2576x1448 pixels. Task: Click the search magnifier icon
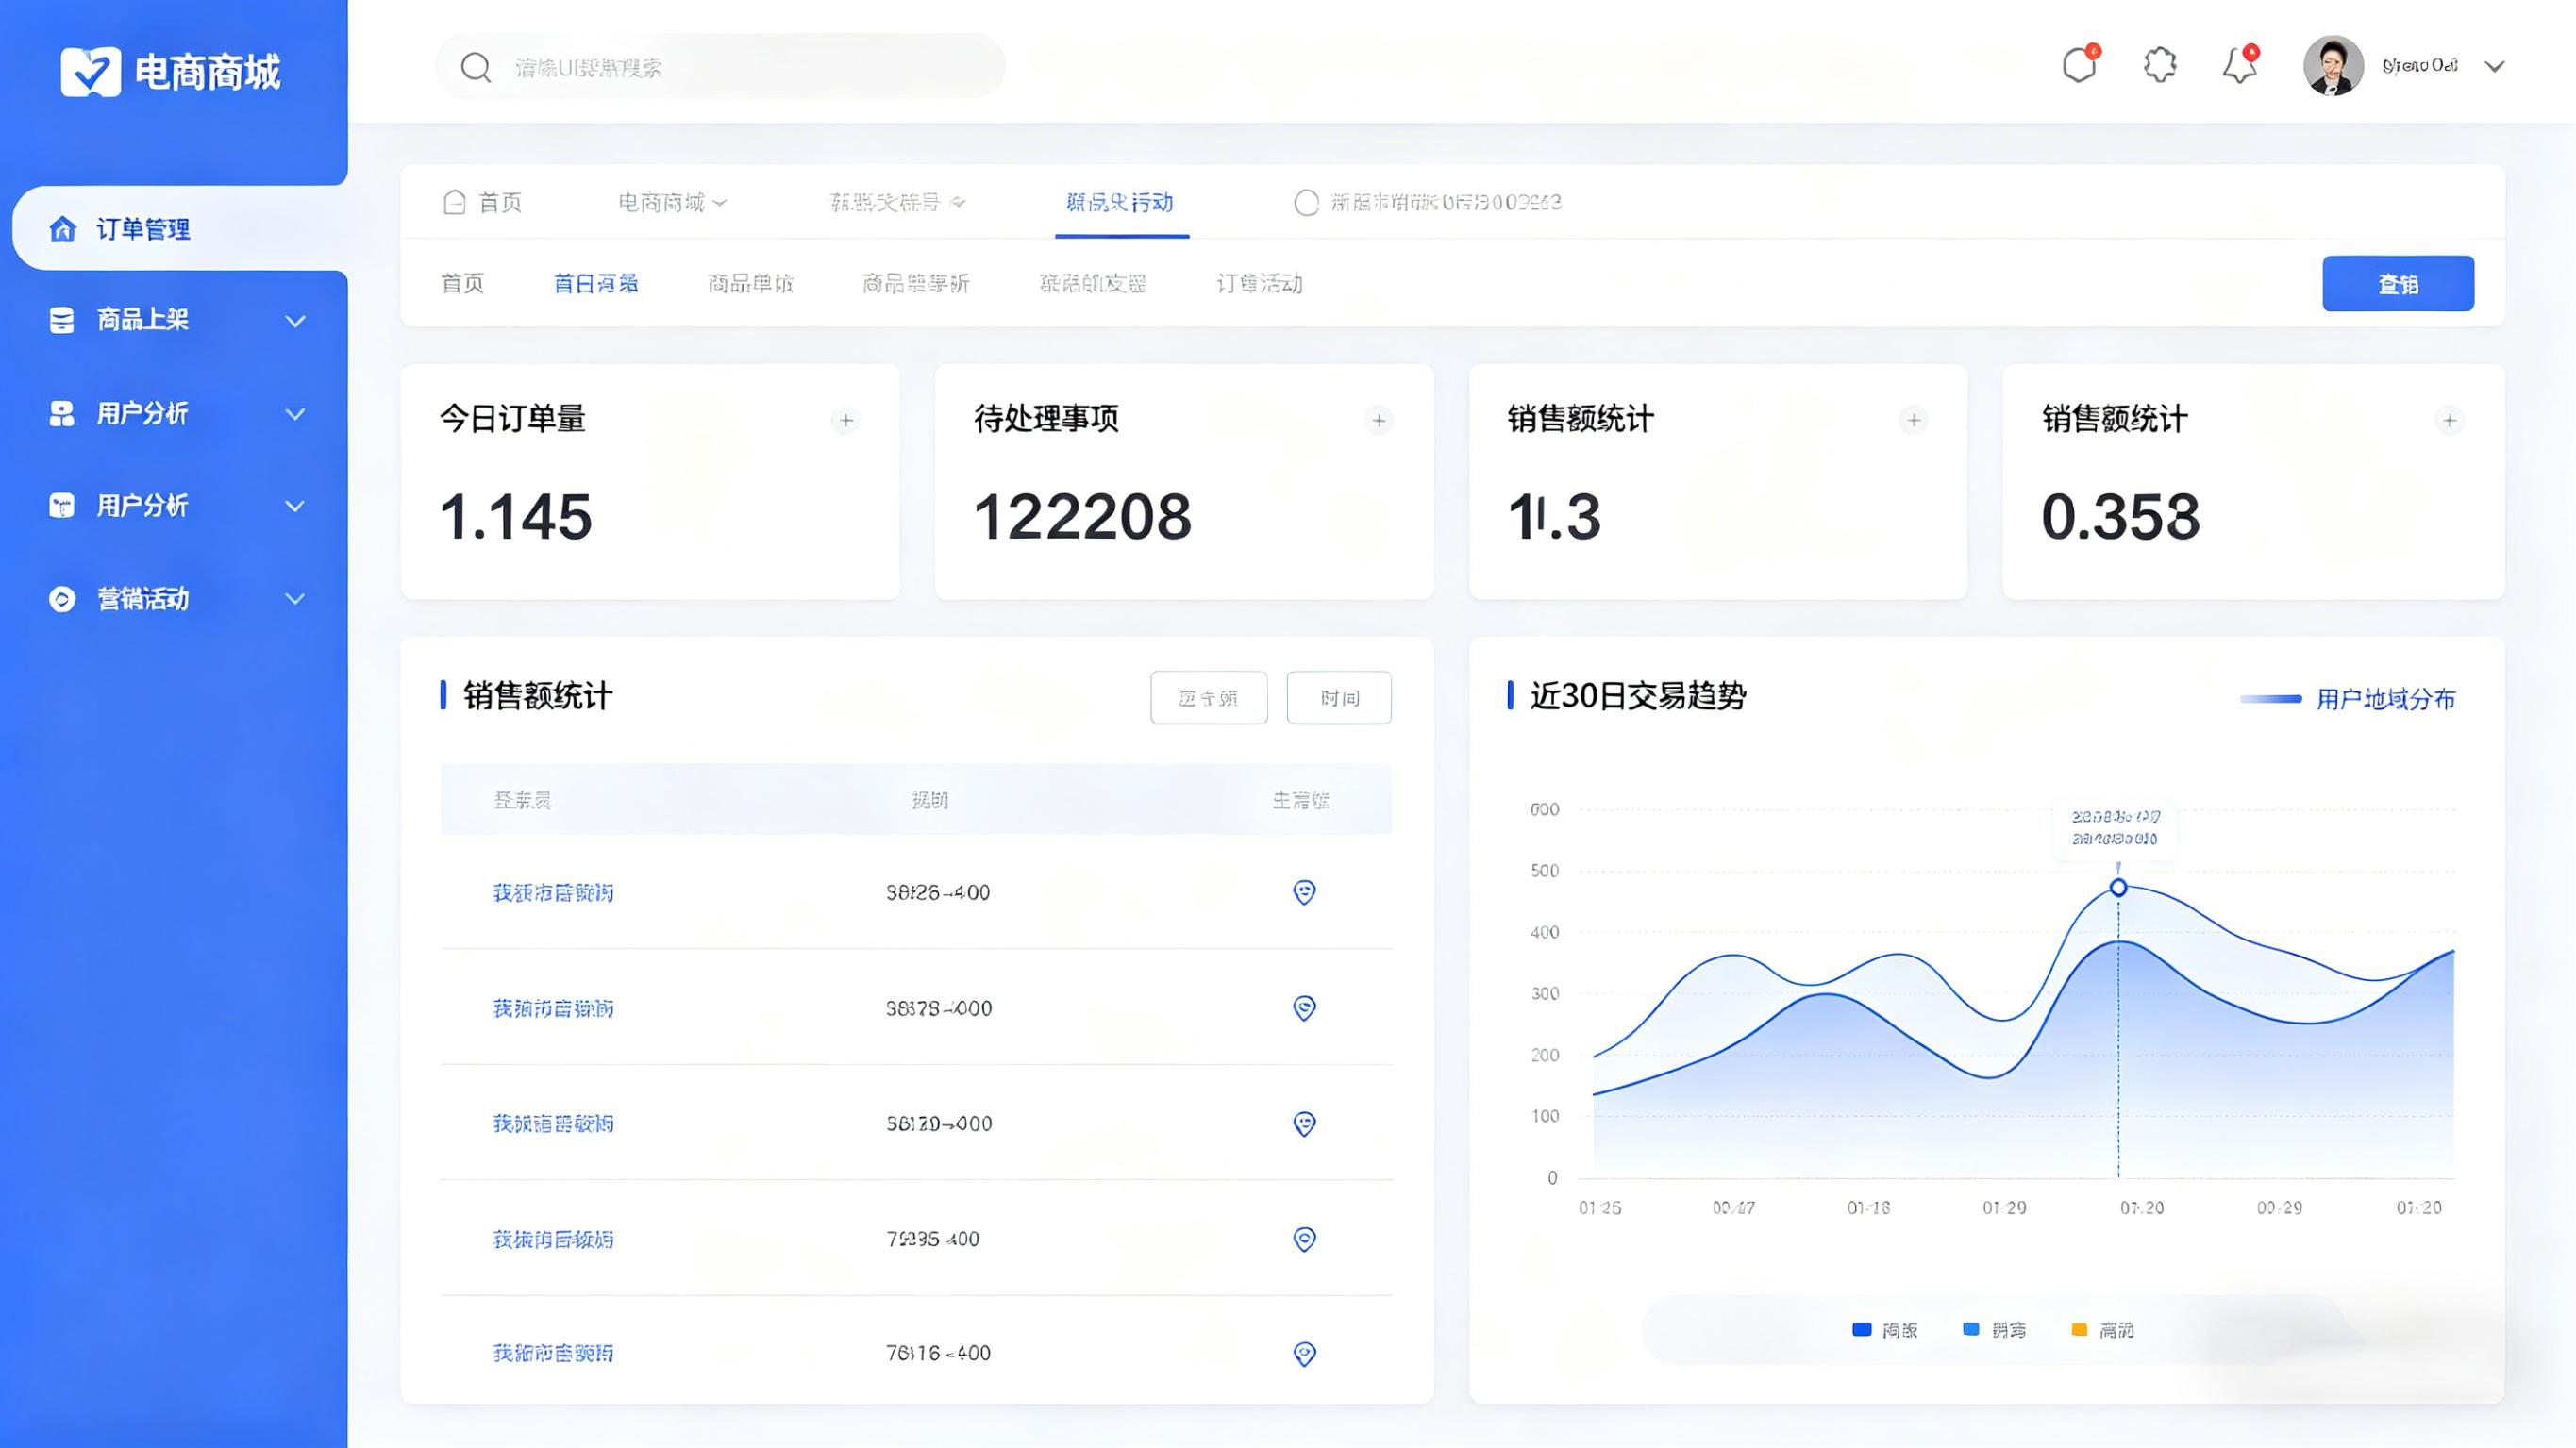[475, 67]
